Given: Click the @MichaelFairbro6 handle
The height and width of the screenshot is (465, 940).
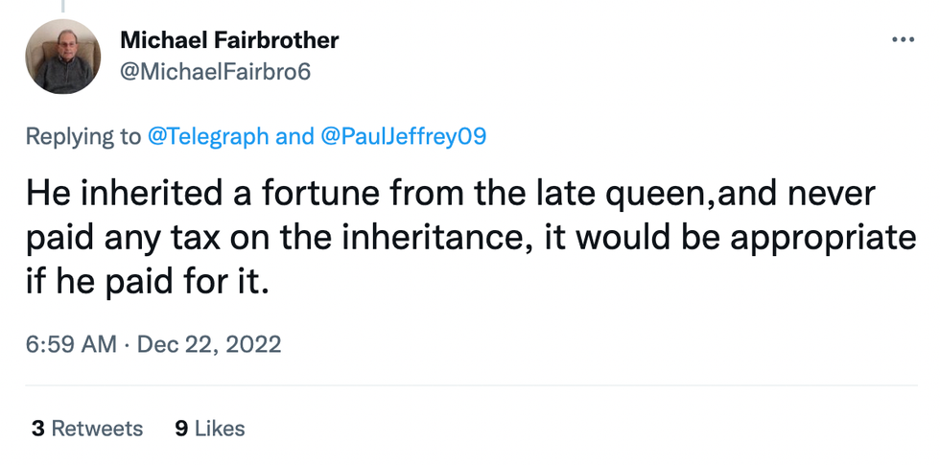Looking at the screenshot, I should (216, 72).
